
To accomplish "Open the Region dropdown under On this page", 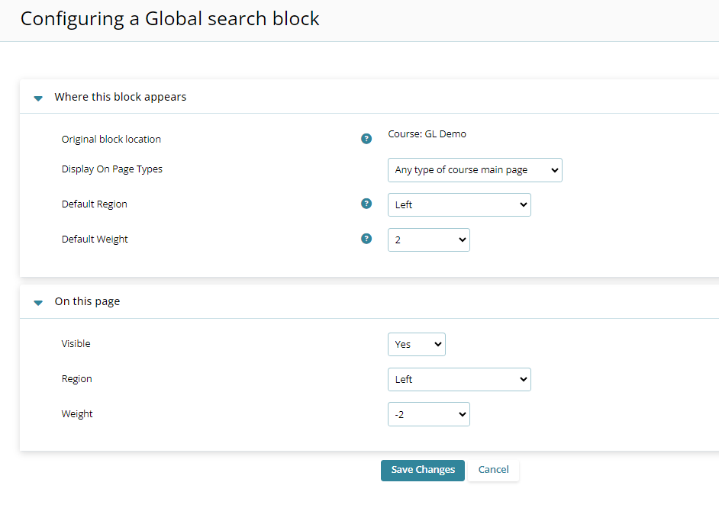I will pyautogui.click(x=459, y=379).
